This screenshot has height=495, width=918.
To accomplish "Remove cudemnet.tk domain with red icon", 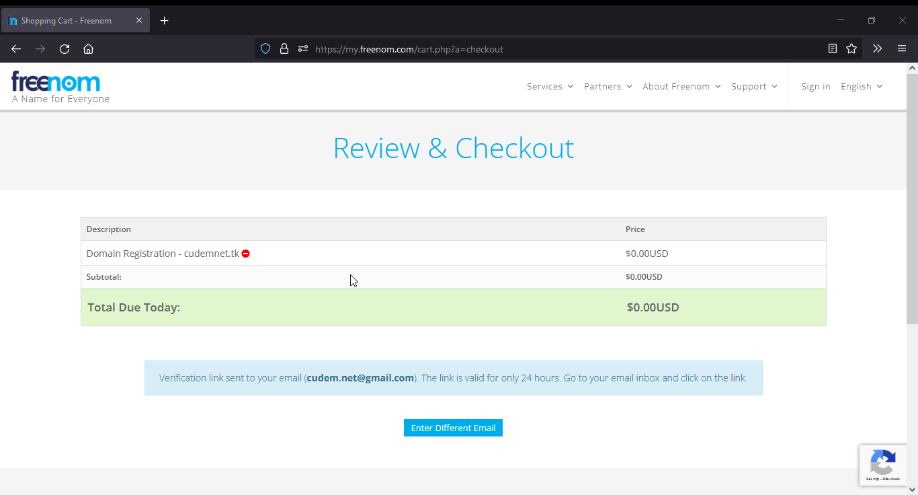I will coord(246,254).
